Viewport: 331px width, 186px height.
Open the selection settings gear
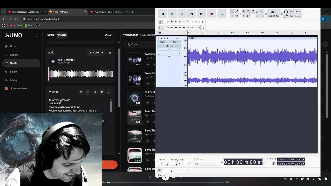pos(274,164)
